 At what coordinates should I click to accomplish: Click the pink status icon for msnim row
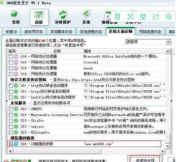(x=16, y=68)
